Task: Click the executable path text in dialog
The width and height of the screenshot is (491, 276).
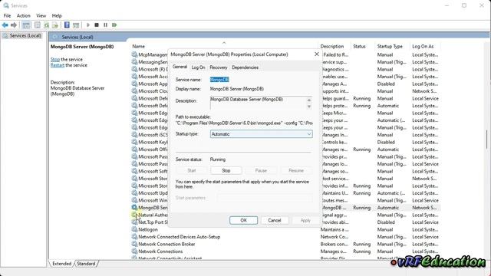Action: pyautogui.click(x=244, y=123)
